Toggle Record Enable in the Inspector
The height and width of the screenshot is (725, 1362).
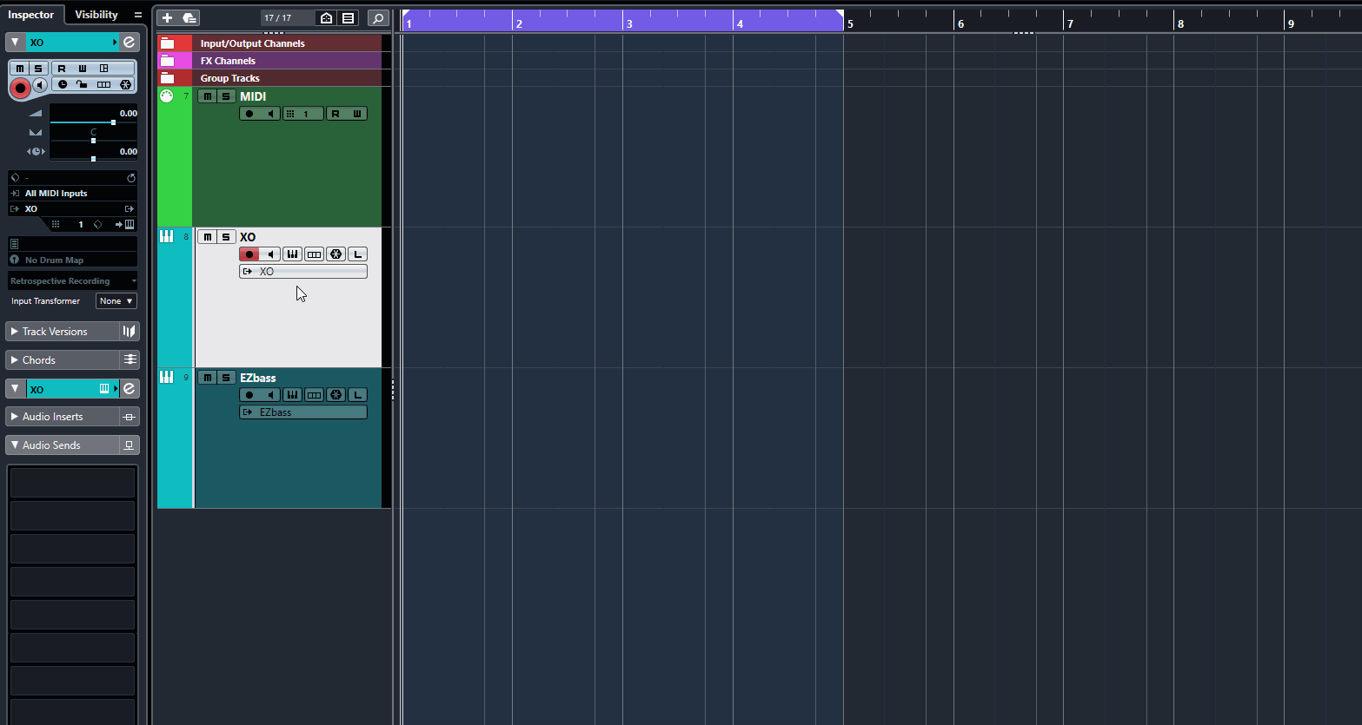20,88
